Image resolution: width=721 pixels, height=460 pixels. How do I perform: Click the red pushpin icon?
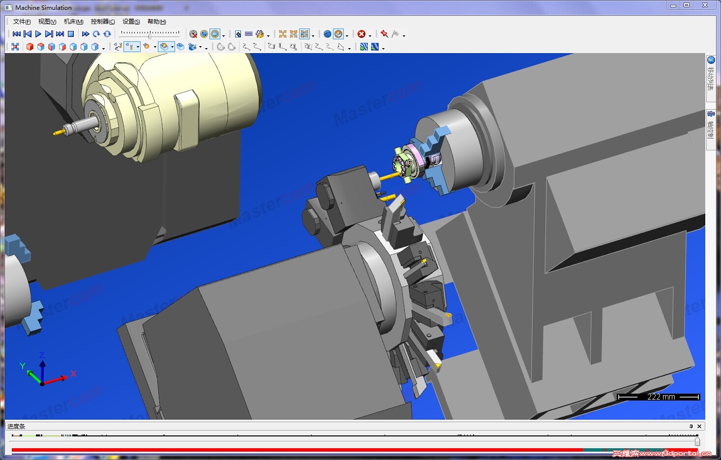click(385, 34)
